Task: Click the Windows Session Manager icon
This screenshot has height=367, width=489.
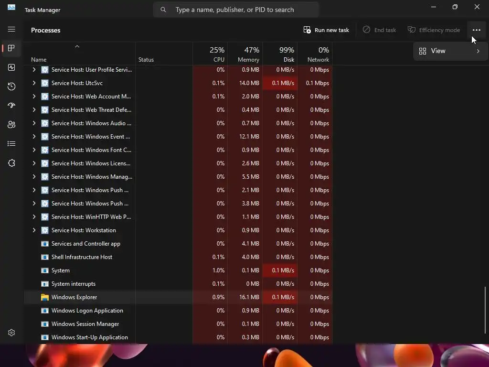Action: (45, 324)
